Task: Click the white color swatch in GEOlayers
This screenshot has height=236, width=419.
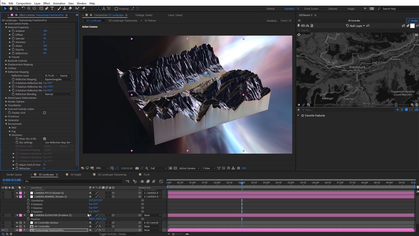Action: [x=412, y=26]
